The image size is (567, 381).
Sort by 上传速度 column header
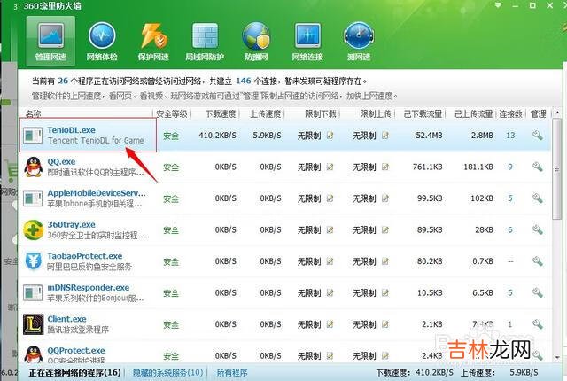[x=266, y=114]
